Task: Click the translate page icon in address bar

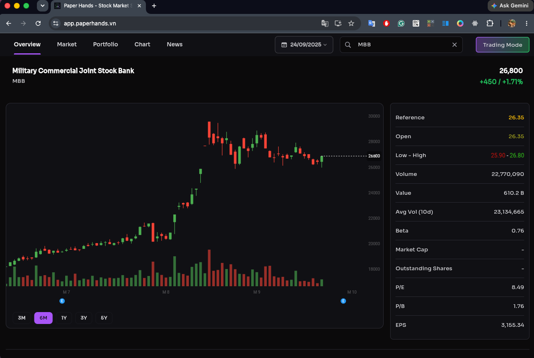Action: [x=325, y=23]
